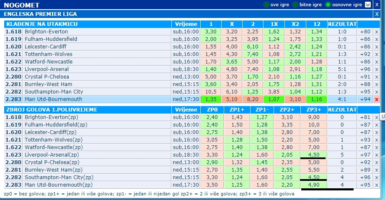Expand +91 more bets for Crystal P-Chelsea
385x200 pixels.
[365, 77]
